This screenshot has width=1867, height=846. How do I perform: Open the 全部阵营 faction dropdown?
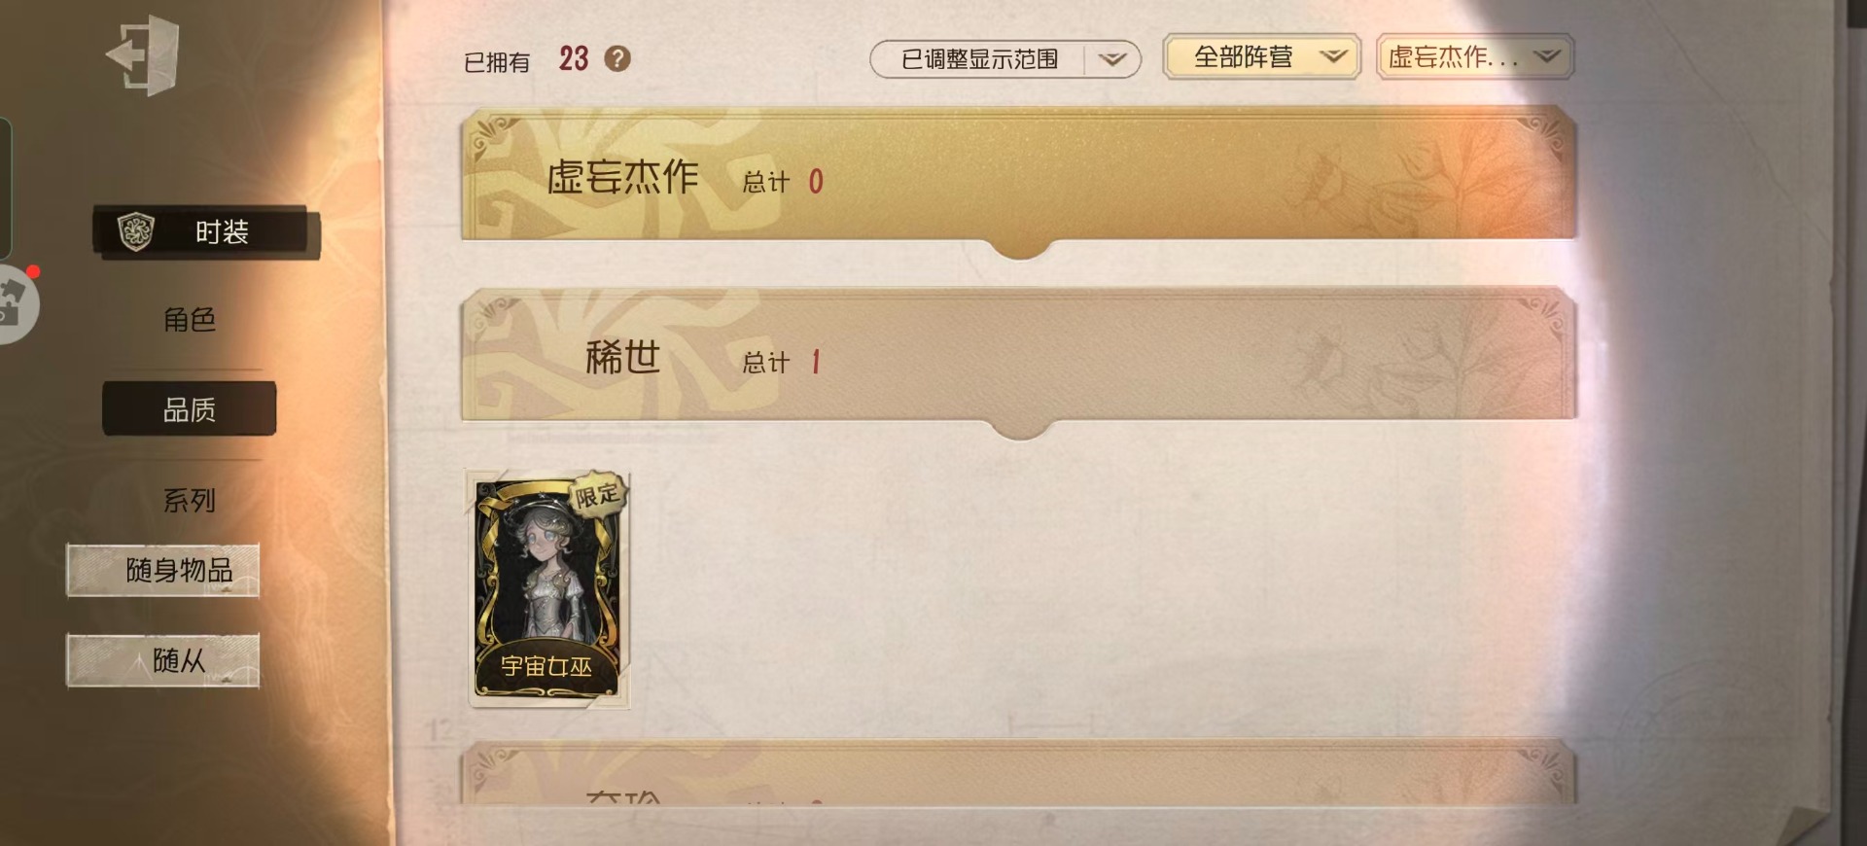coord(1261,56)
